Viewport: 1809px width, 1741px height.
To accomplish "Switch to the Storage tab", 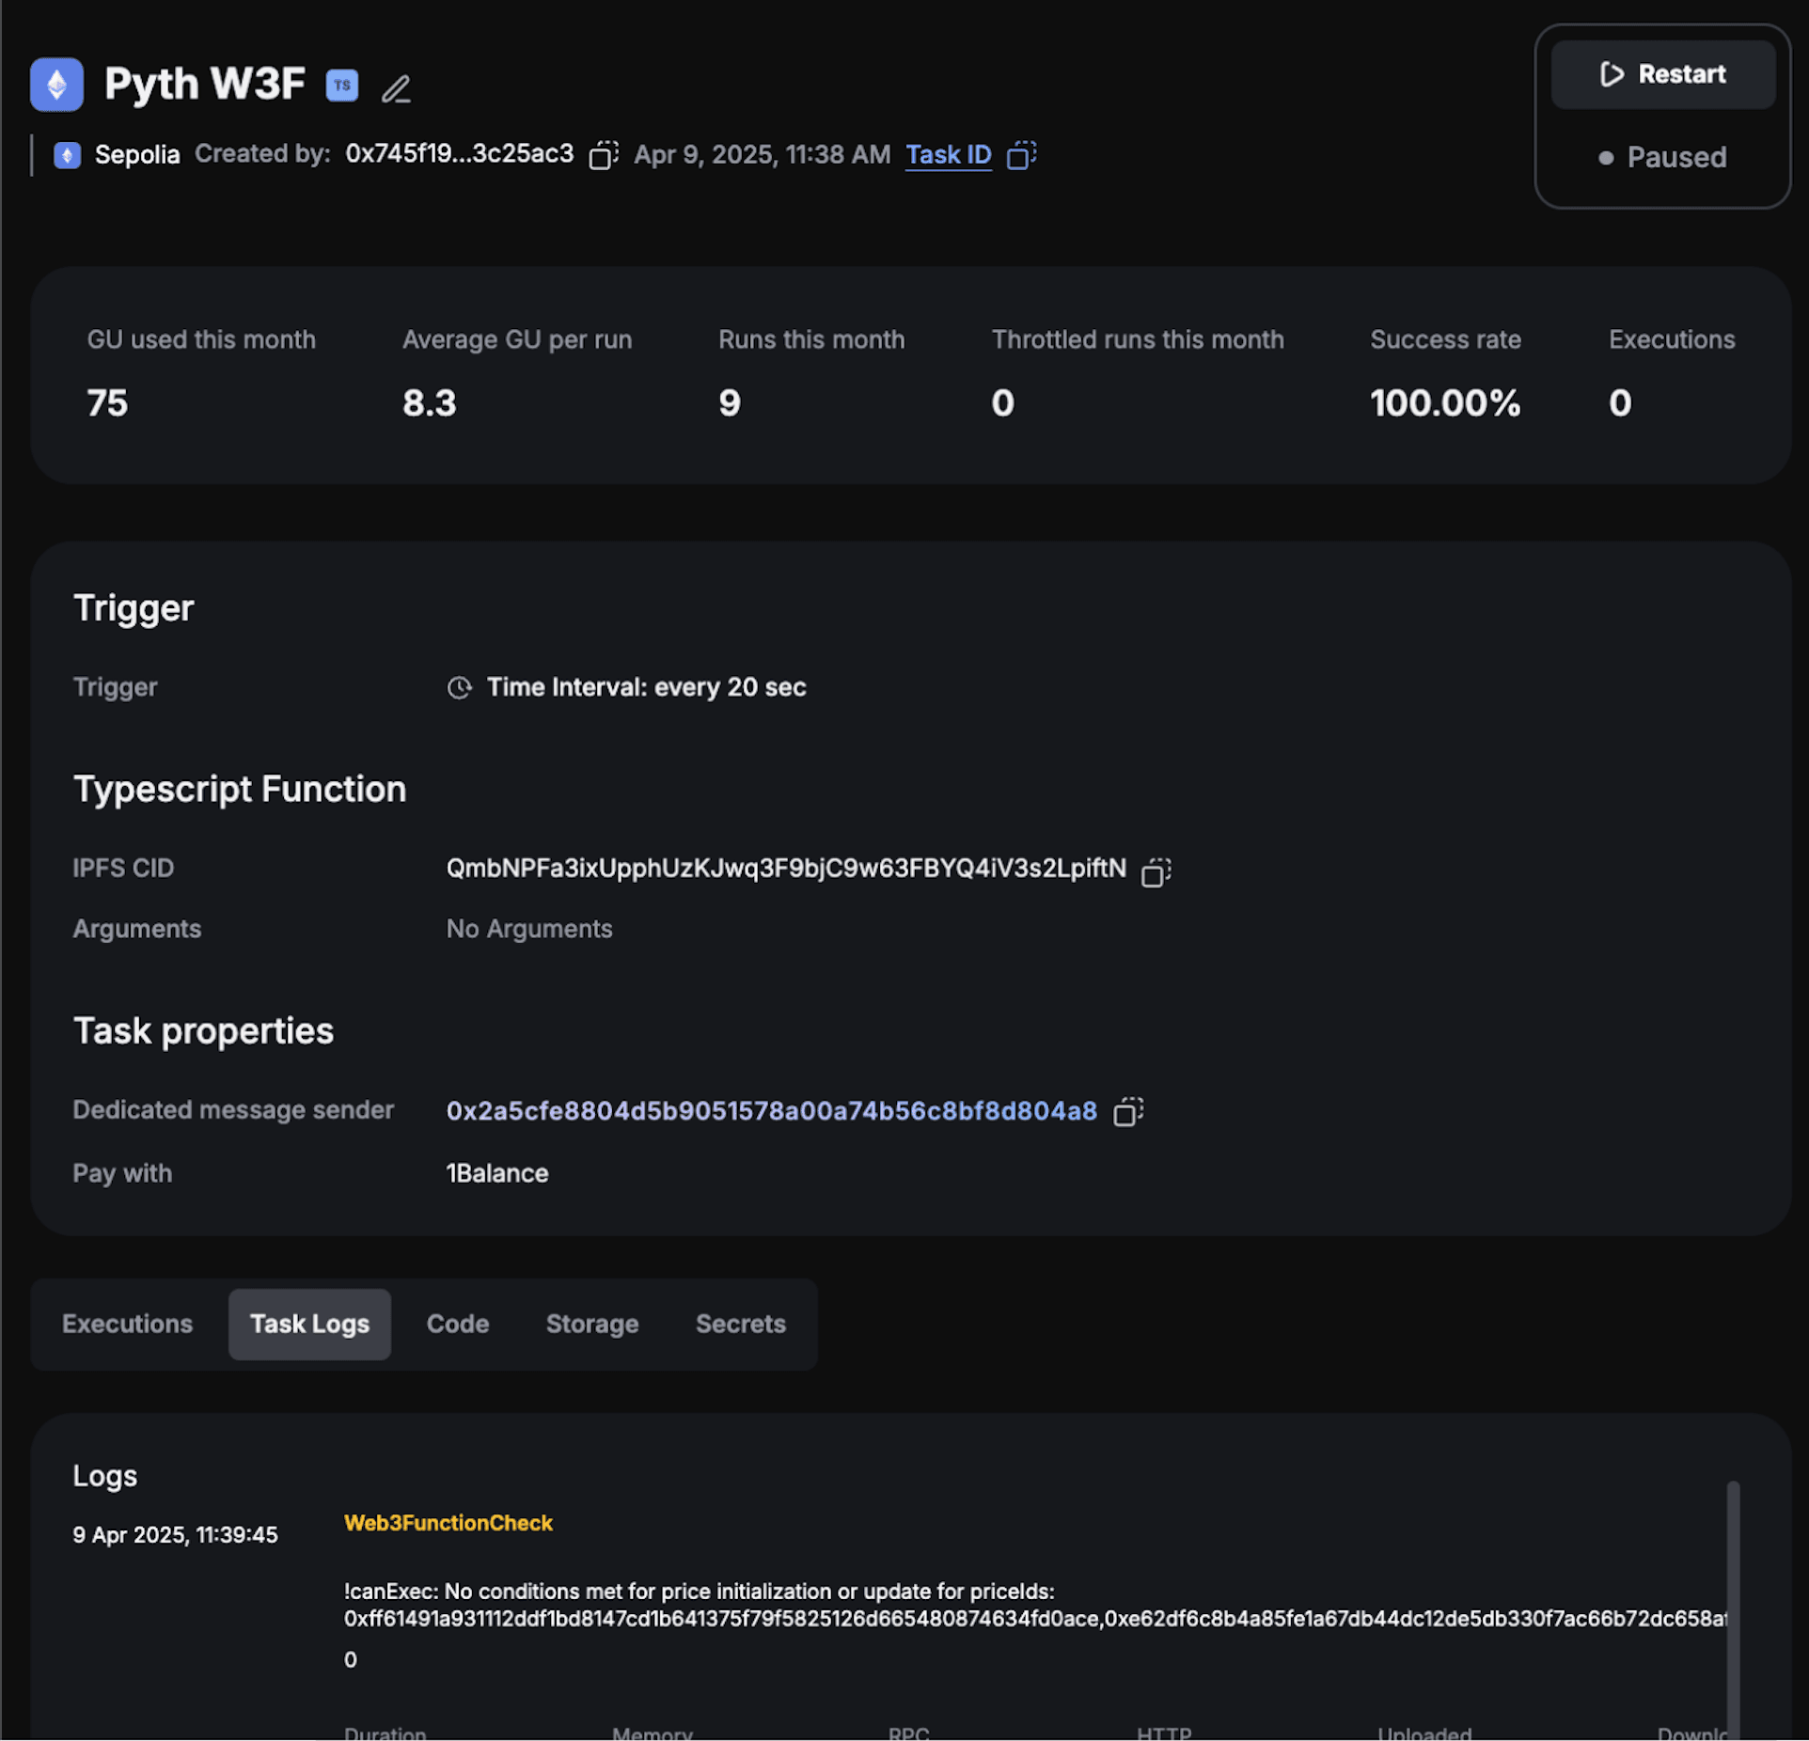I will click(x=592, y=1324).
